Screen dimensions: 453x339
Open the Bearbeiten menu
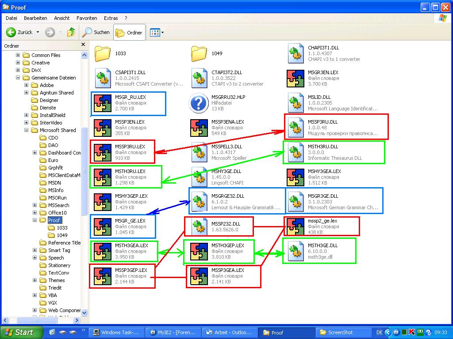(x=35, y=18)
